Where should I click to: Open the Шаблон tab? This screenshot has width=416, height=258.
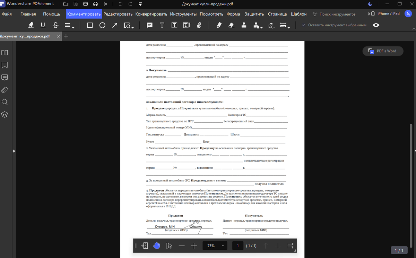point(298,14)
